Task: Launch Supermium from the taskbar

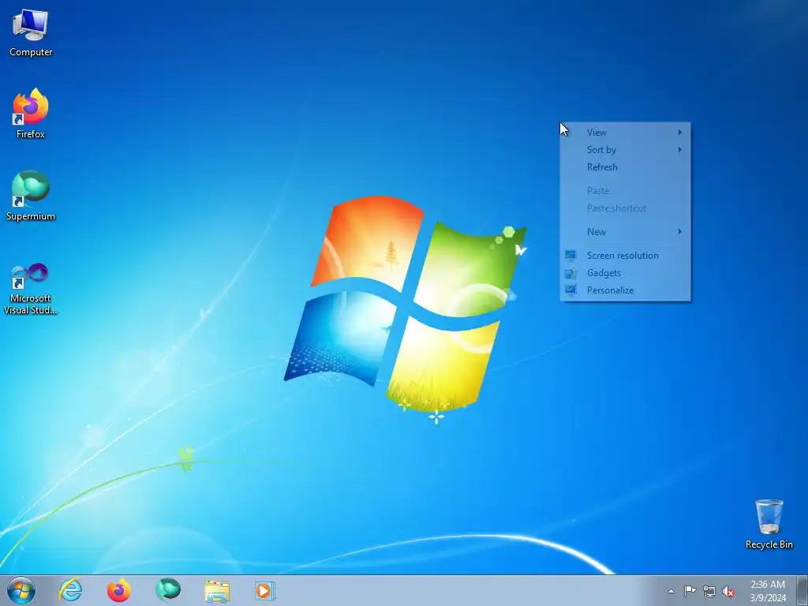Action: pyautogui.click(x=167, y=590)
